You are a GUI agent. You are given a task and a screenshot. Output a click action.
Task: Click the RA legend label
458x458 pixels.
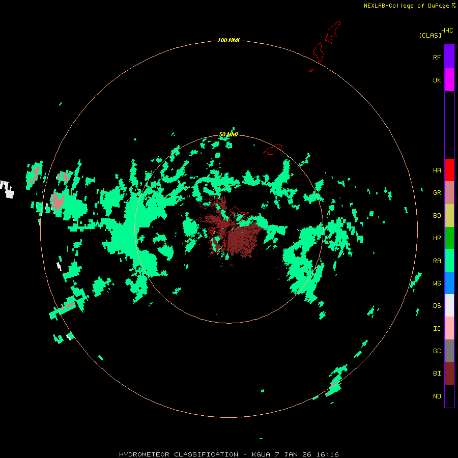(x=437, y=261)
